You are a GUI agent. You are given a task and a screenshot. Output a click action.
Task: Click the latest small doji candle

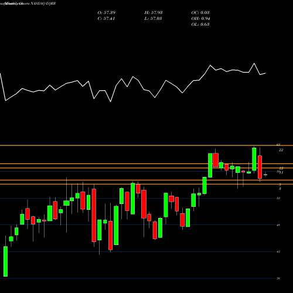tap(265, 175)
